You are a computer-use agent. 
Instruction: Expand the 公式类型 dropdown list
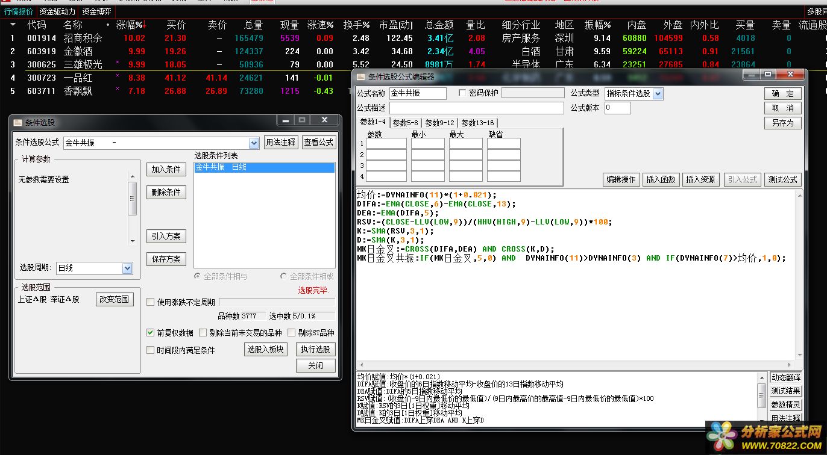pyautogui.click(x=658, y=94)
